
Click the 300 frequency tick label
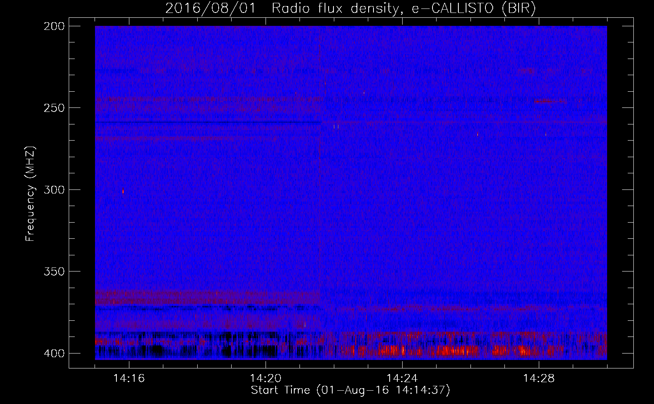click(x=54, y=190)
